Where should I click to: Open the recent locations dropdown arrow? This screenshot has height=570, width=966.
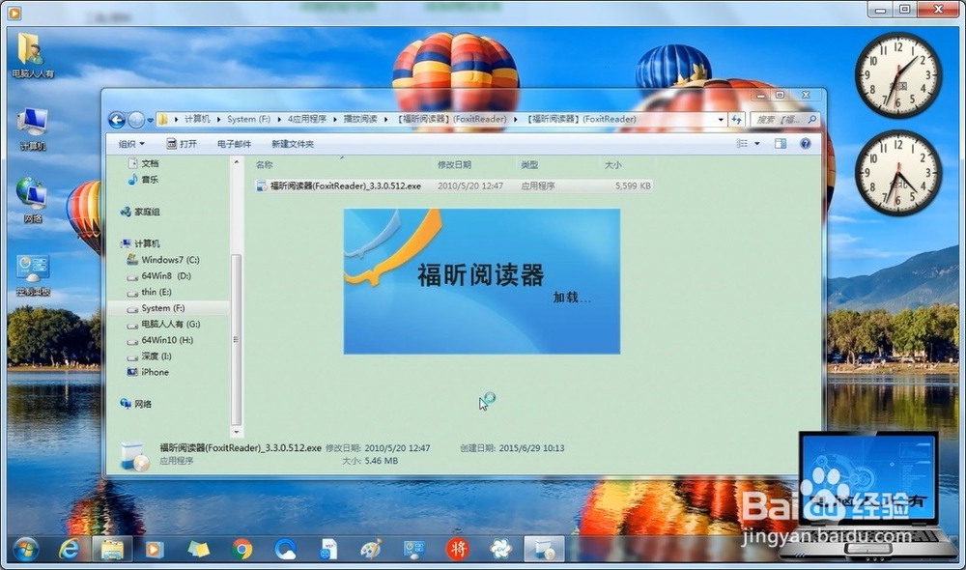[151, 120]
